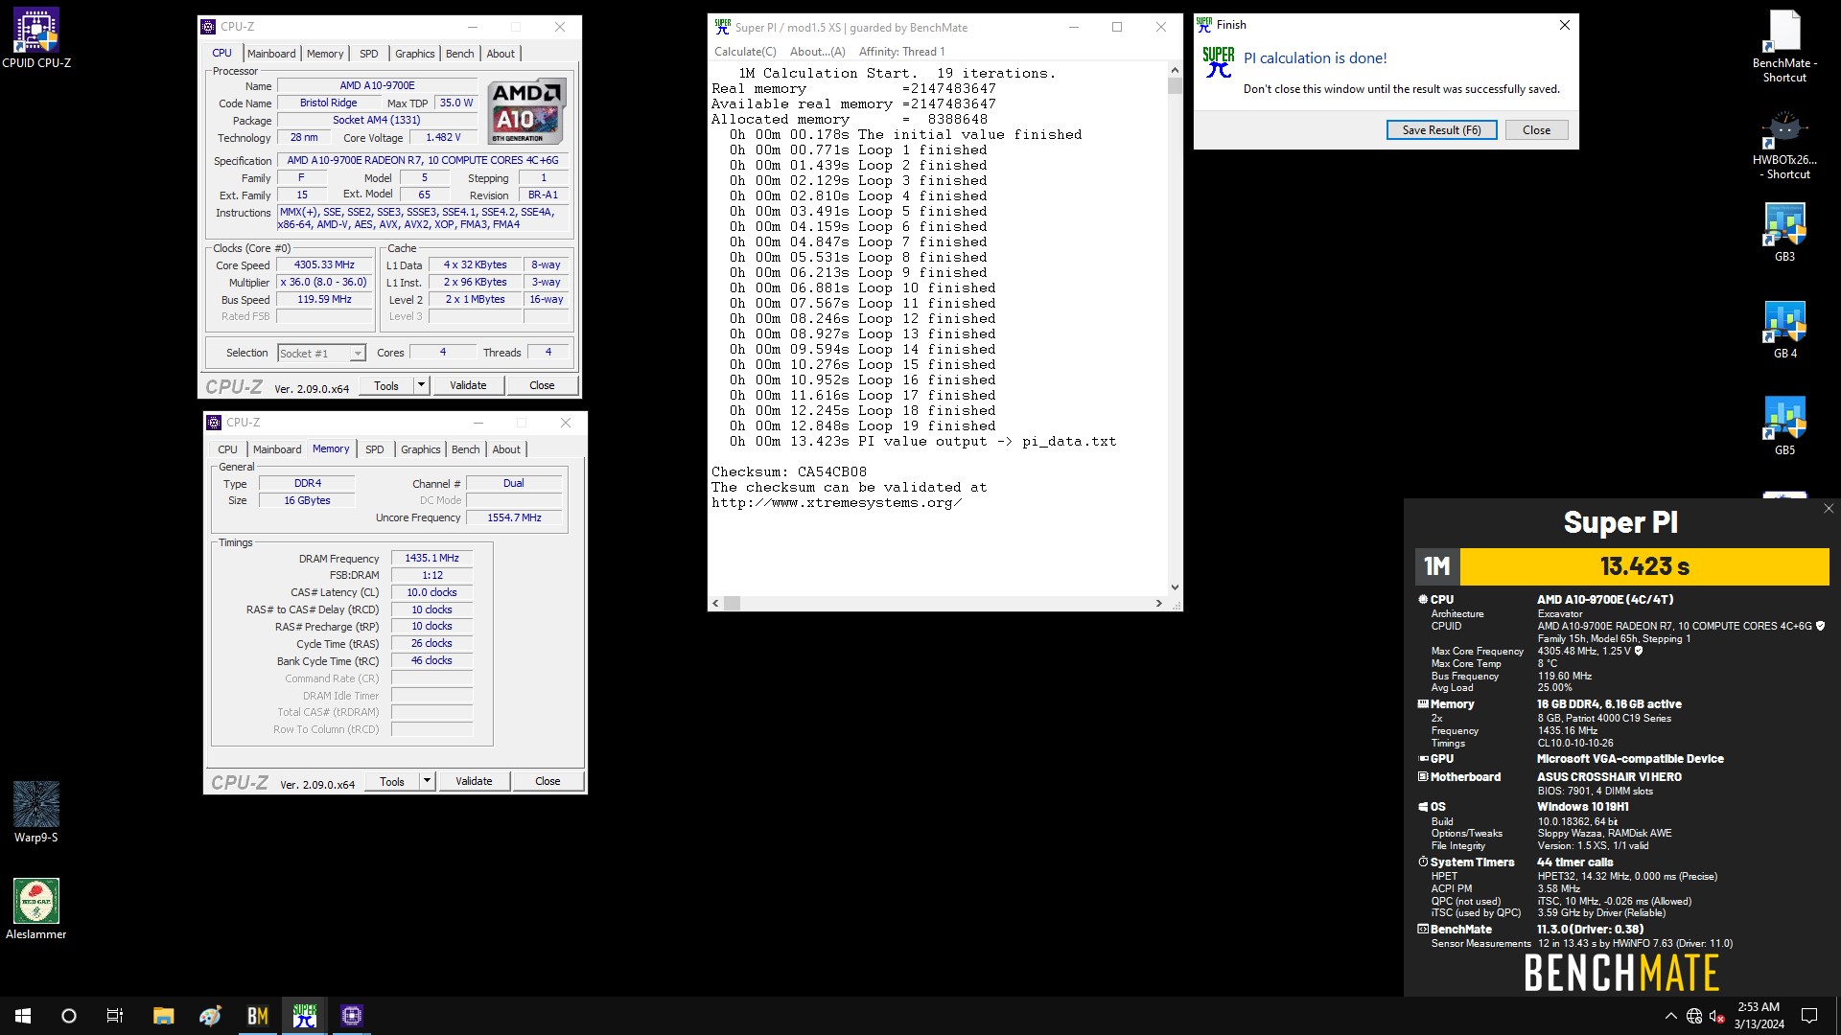Open Graphics tab in lower CPU-Z
The height and width of the screenshot is (1035, 1841).
420,449
